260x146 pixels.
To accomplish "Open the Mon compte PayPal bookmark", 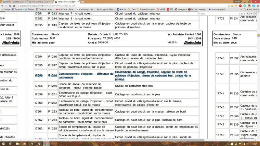I will click(x=218, y=9).
